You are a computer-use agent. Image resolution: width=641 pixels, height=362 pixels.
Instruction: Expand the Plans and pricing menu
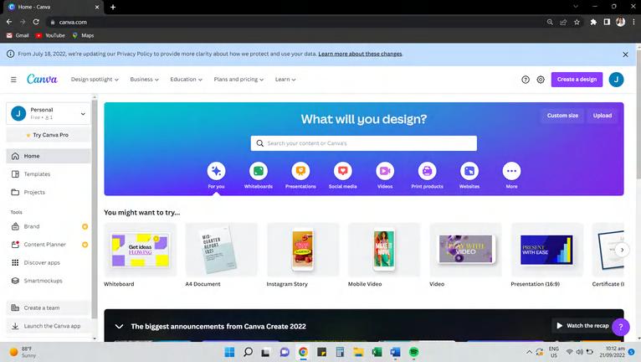tap(238, 80)
